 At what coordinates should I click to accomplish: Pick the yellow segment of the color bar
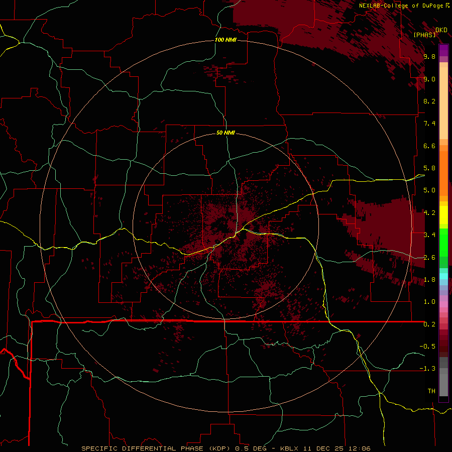pyautogui.click(x=443, y=215)
